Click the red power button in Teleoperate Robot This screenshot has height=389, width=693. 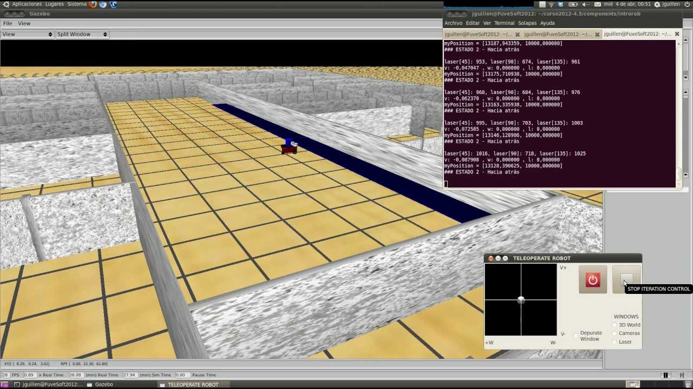593,280
